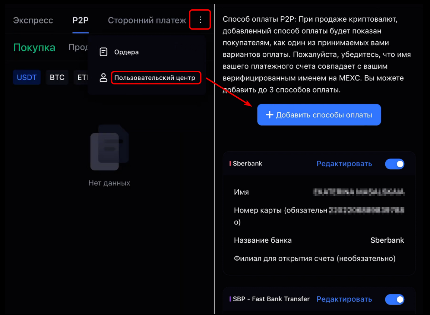Edit the Sberbank payment method

point(344,164)
